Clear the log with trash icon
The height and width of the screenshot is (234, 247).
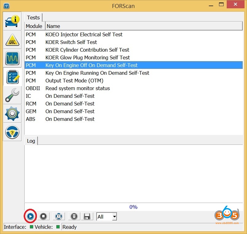coord(74,216)
